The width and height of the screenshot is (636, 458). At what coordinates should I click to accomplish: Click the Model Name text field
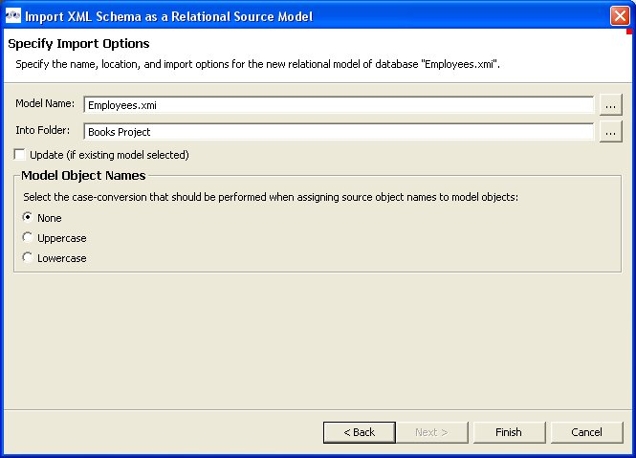(339, 105)
